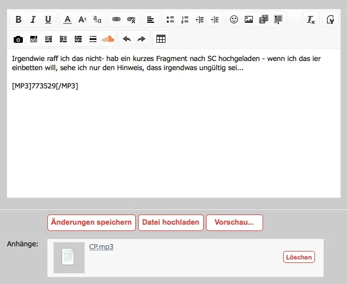Click the CP.mp3 file thumbnail

pyautogui.click(x=69, y=258)
